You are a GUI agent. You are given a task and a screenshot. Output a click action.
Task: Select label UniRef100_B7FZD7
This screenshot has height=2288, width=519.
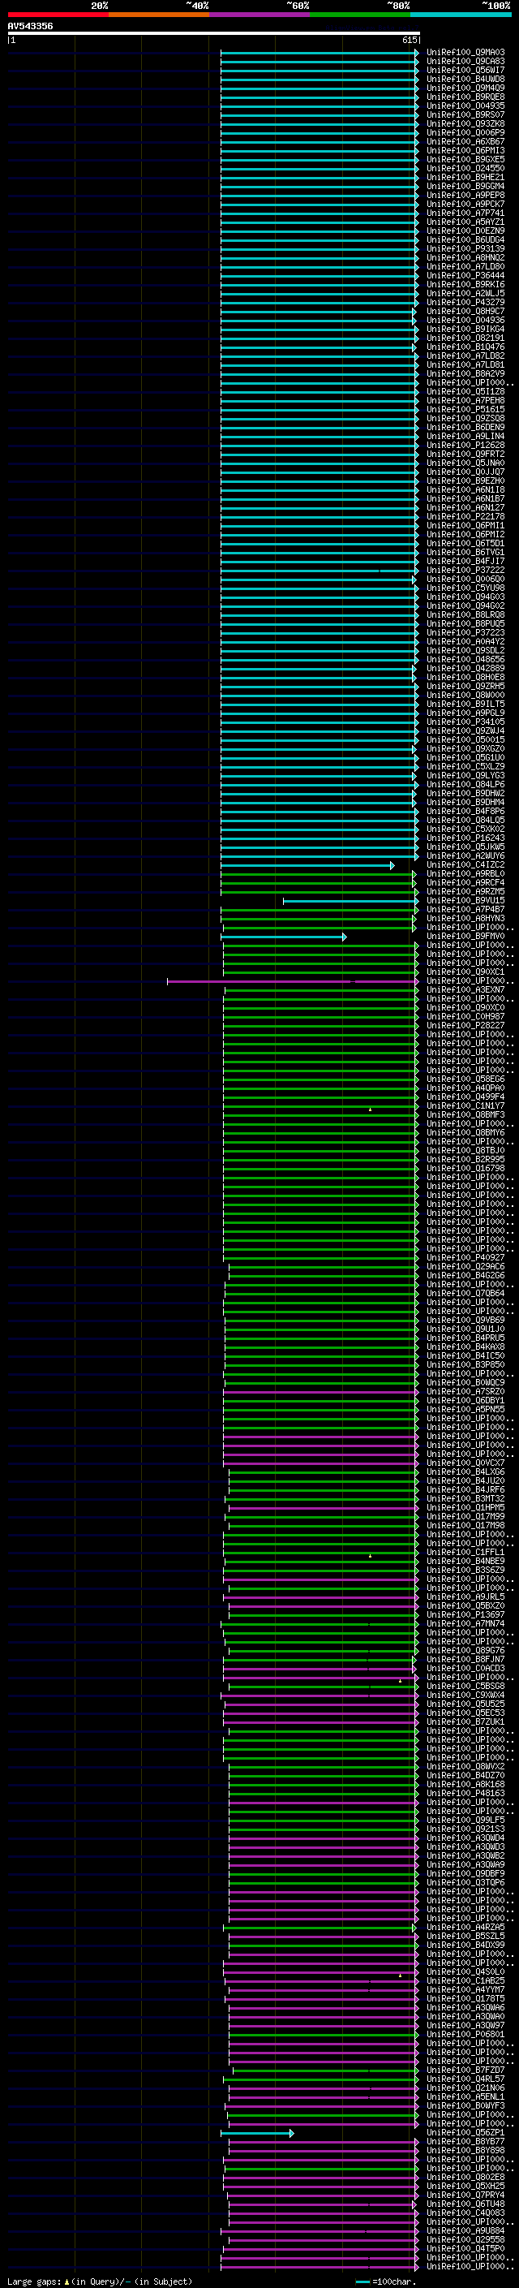(x=465, y=2070)
